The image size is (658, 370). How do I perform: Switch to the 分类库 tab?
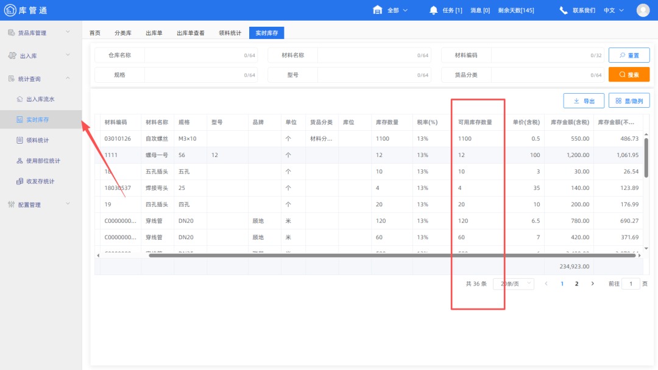point(122,33)
